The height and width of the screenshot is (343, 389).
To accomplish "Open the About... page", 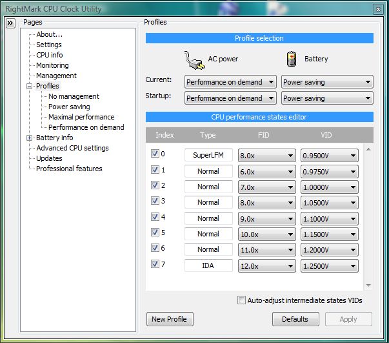I will point(50,34).
